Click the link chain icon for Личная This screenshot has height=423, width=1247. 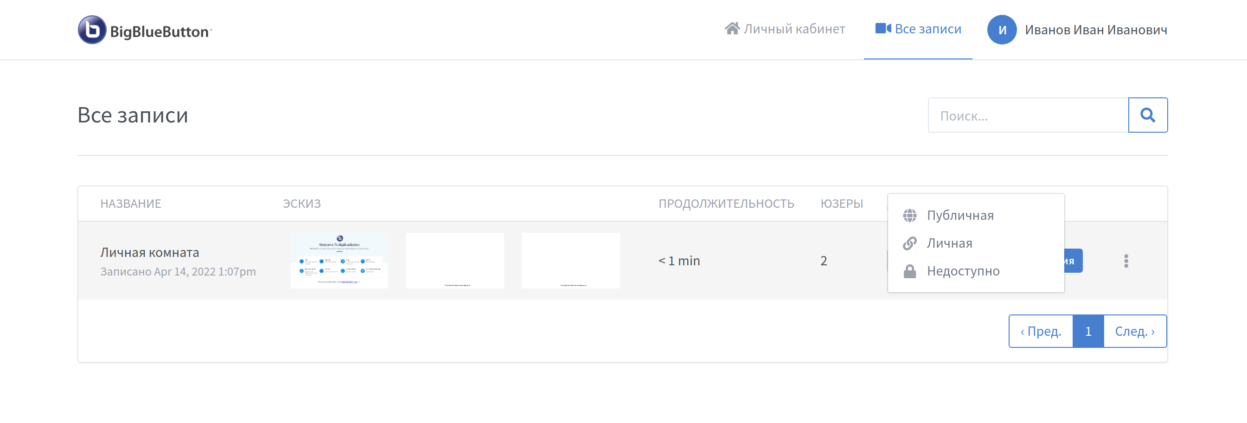point(909,244)
